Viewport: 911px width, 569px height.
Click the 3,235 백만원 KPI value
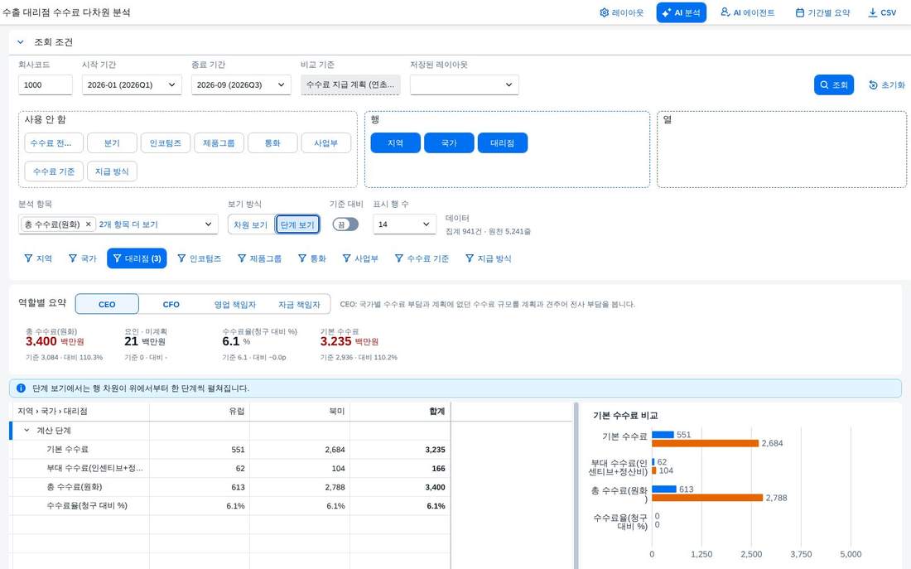[349, 342]
